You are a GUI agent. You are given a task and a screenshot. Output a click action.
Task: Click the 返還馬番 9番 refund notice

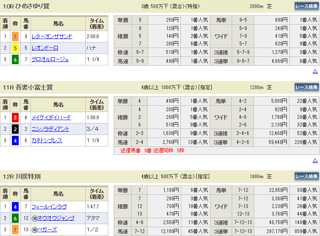point(152,151)
